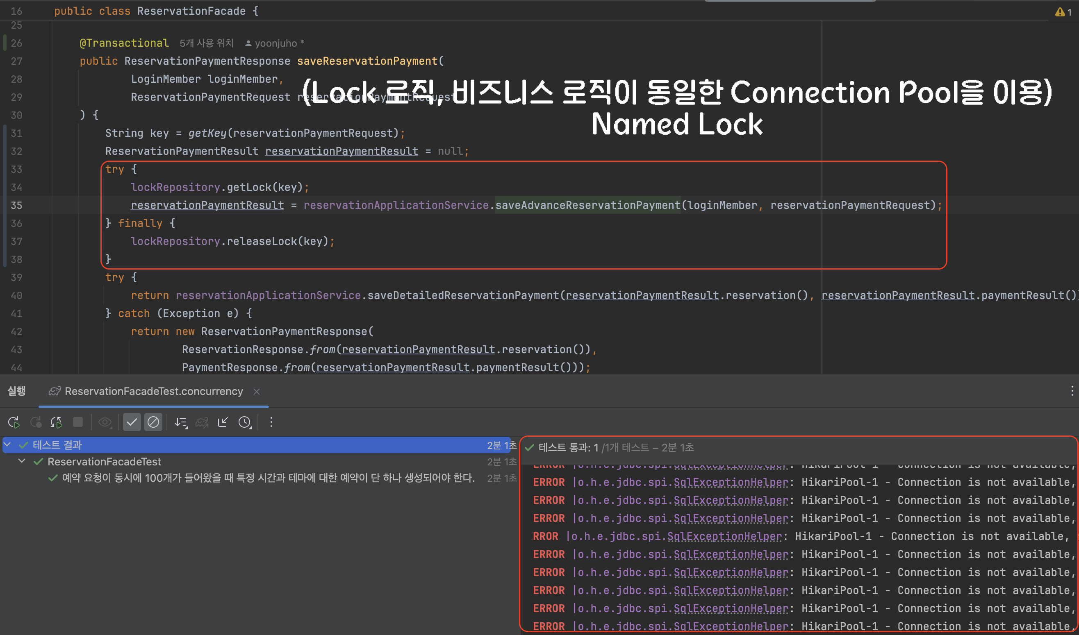Image resolution: width=1079 pixels, height=635 pixels.
Task: Open the sort tests options icon
Action: (181, 422)
